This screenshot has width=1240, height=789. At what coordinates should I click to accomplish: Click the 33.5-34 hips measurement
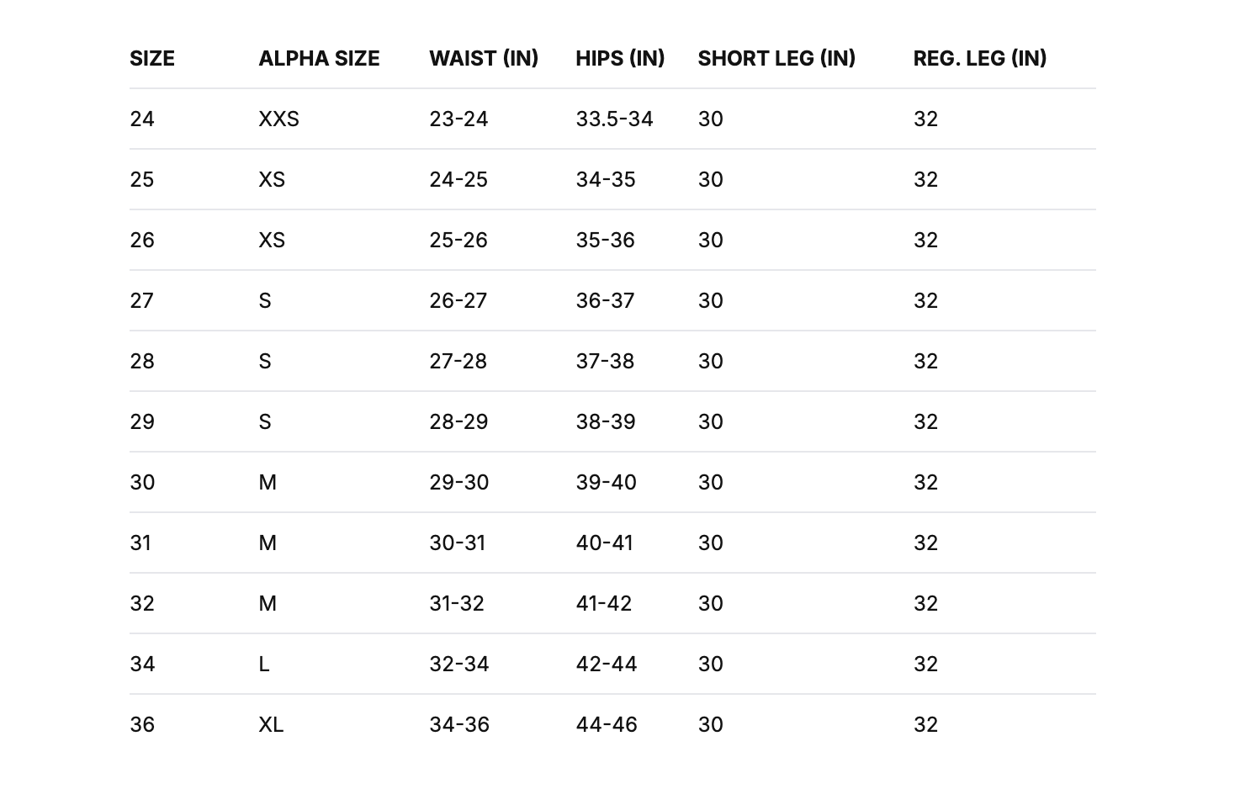pyautogui.click(x=614, y=119)
